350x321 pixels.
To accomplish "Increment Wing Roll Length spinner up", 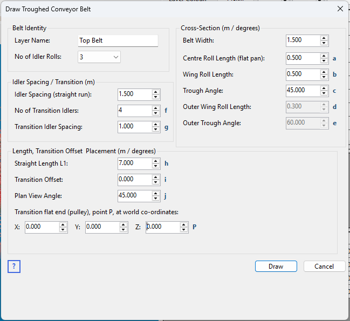I will [324, 72].
